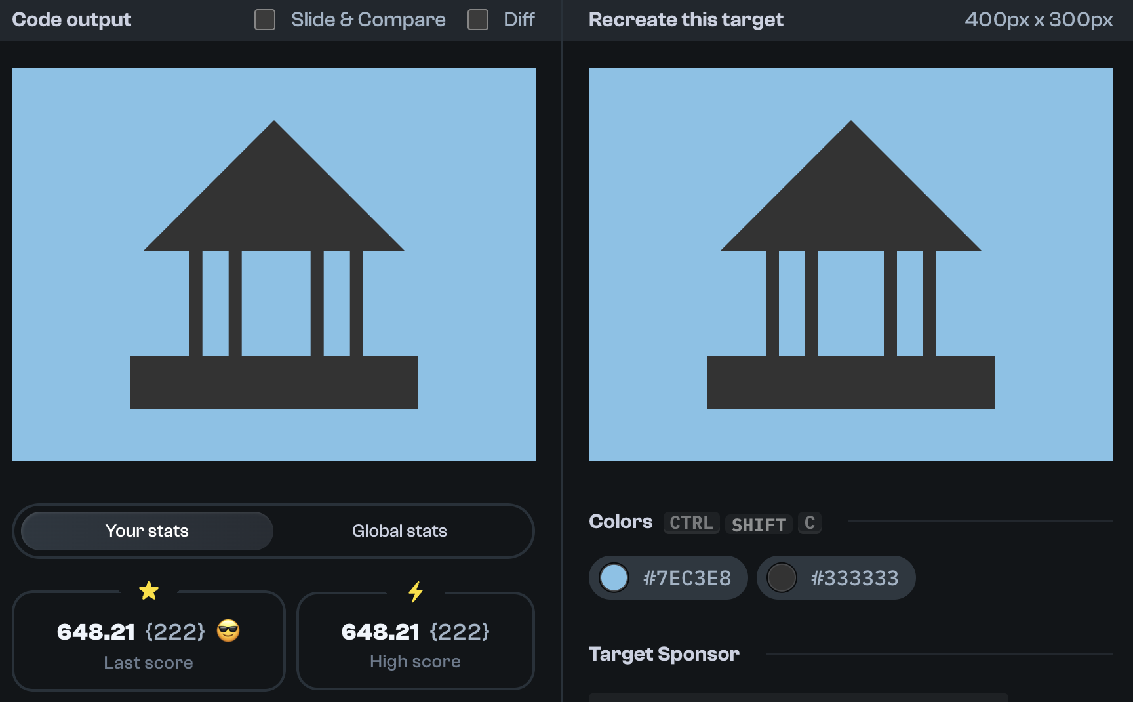
Task: Click the SHIFT key hint
Action: [759, 524]
